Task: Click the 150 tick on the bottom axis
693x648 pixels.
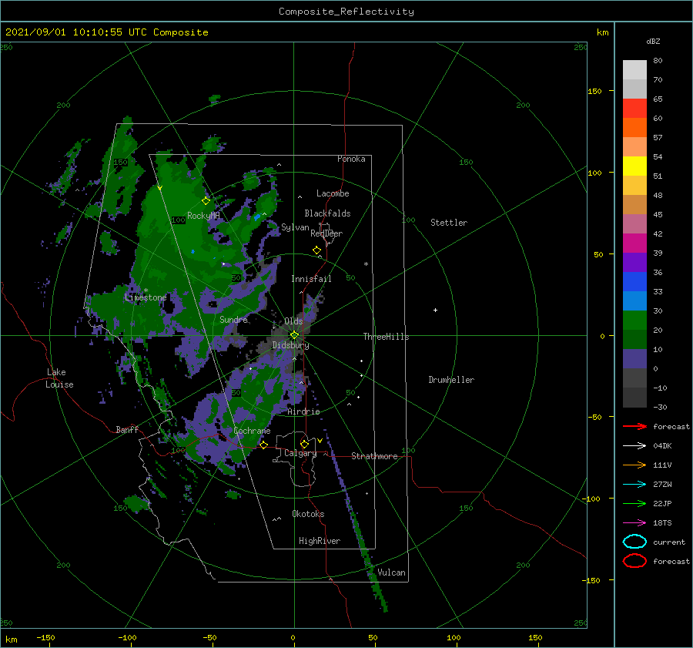Action: 535,637
